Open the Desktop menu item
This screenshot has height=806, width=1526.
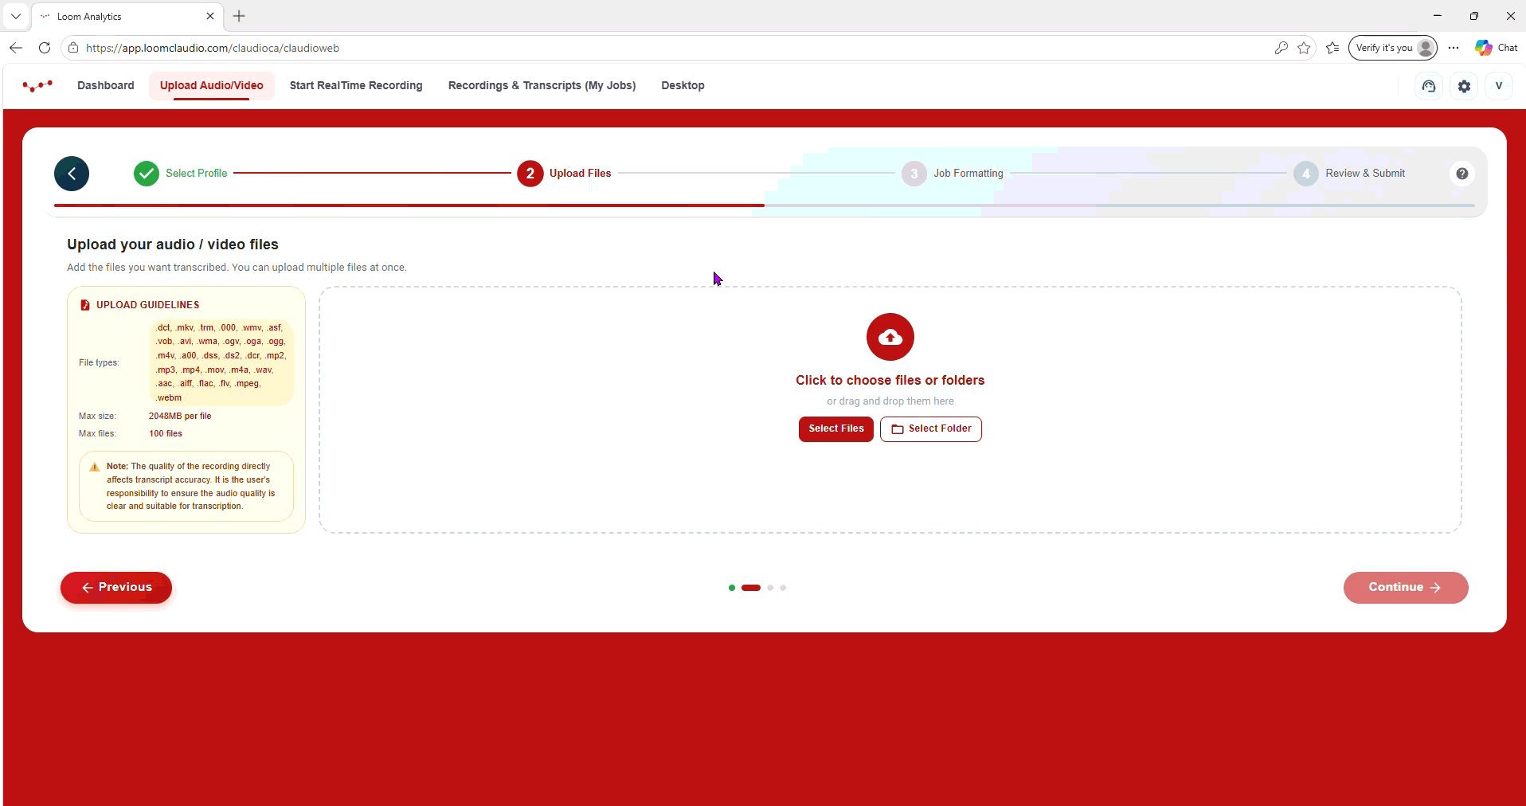[x=683, y=85]
